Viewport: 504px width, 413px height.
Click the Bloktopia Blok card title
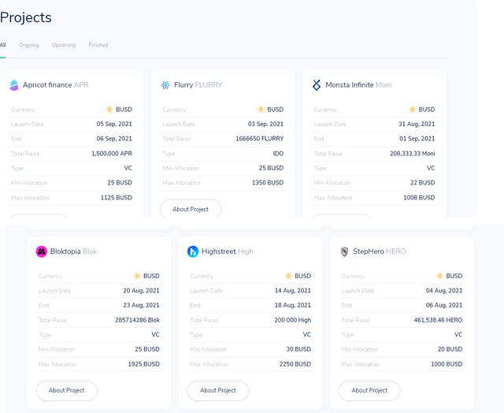73,251
